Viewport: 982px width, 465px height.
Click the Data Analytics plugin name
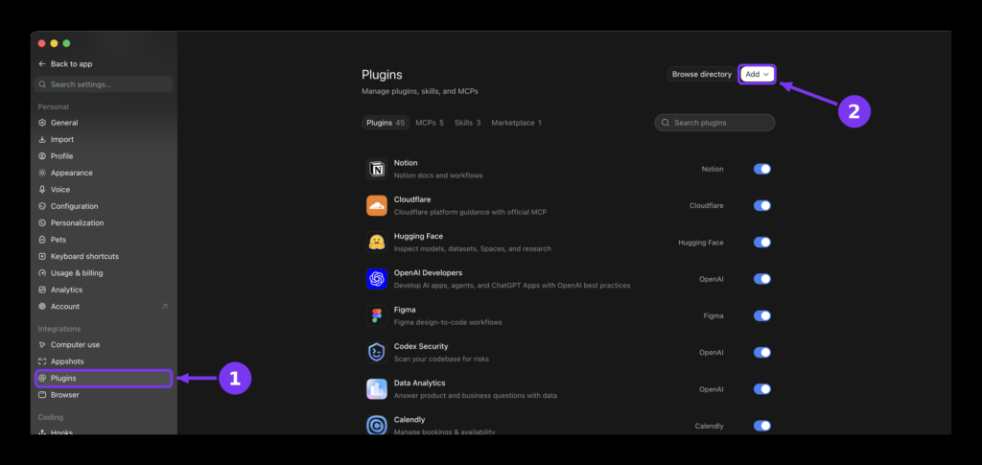click(x=420, y=383)
